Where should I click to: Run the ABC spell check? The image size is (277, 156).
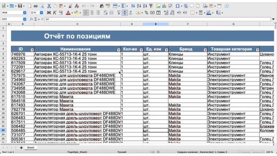pos(108,6)
